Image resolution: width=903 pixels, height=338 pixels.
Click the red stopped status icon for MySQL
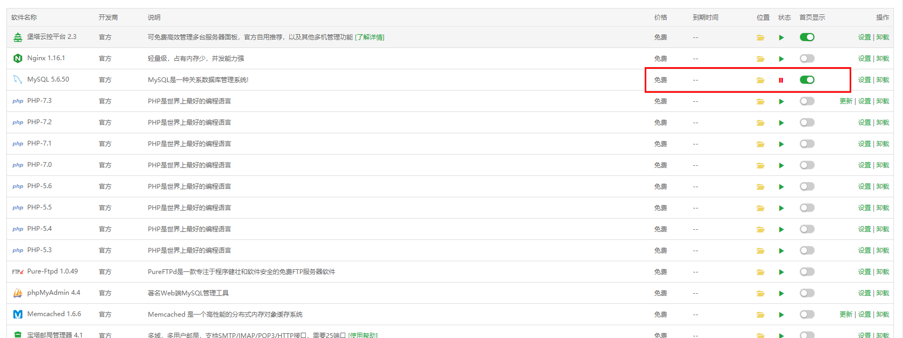781,80
